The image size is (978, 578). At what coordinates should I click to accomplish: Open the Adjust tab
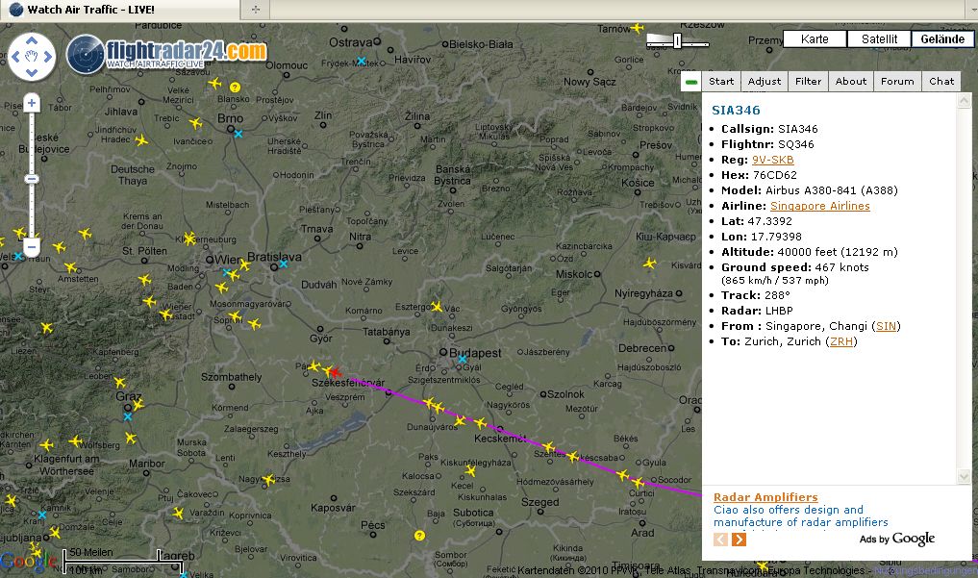click(x=765, y=82)
